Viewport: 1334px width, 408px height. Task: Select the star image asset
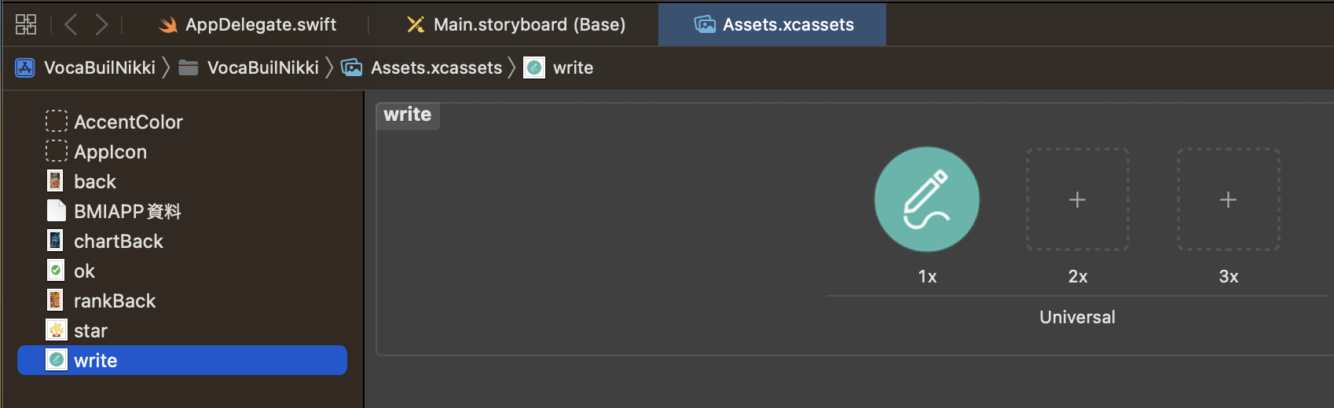(x=90, y=330)
